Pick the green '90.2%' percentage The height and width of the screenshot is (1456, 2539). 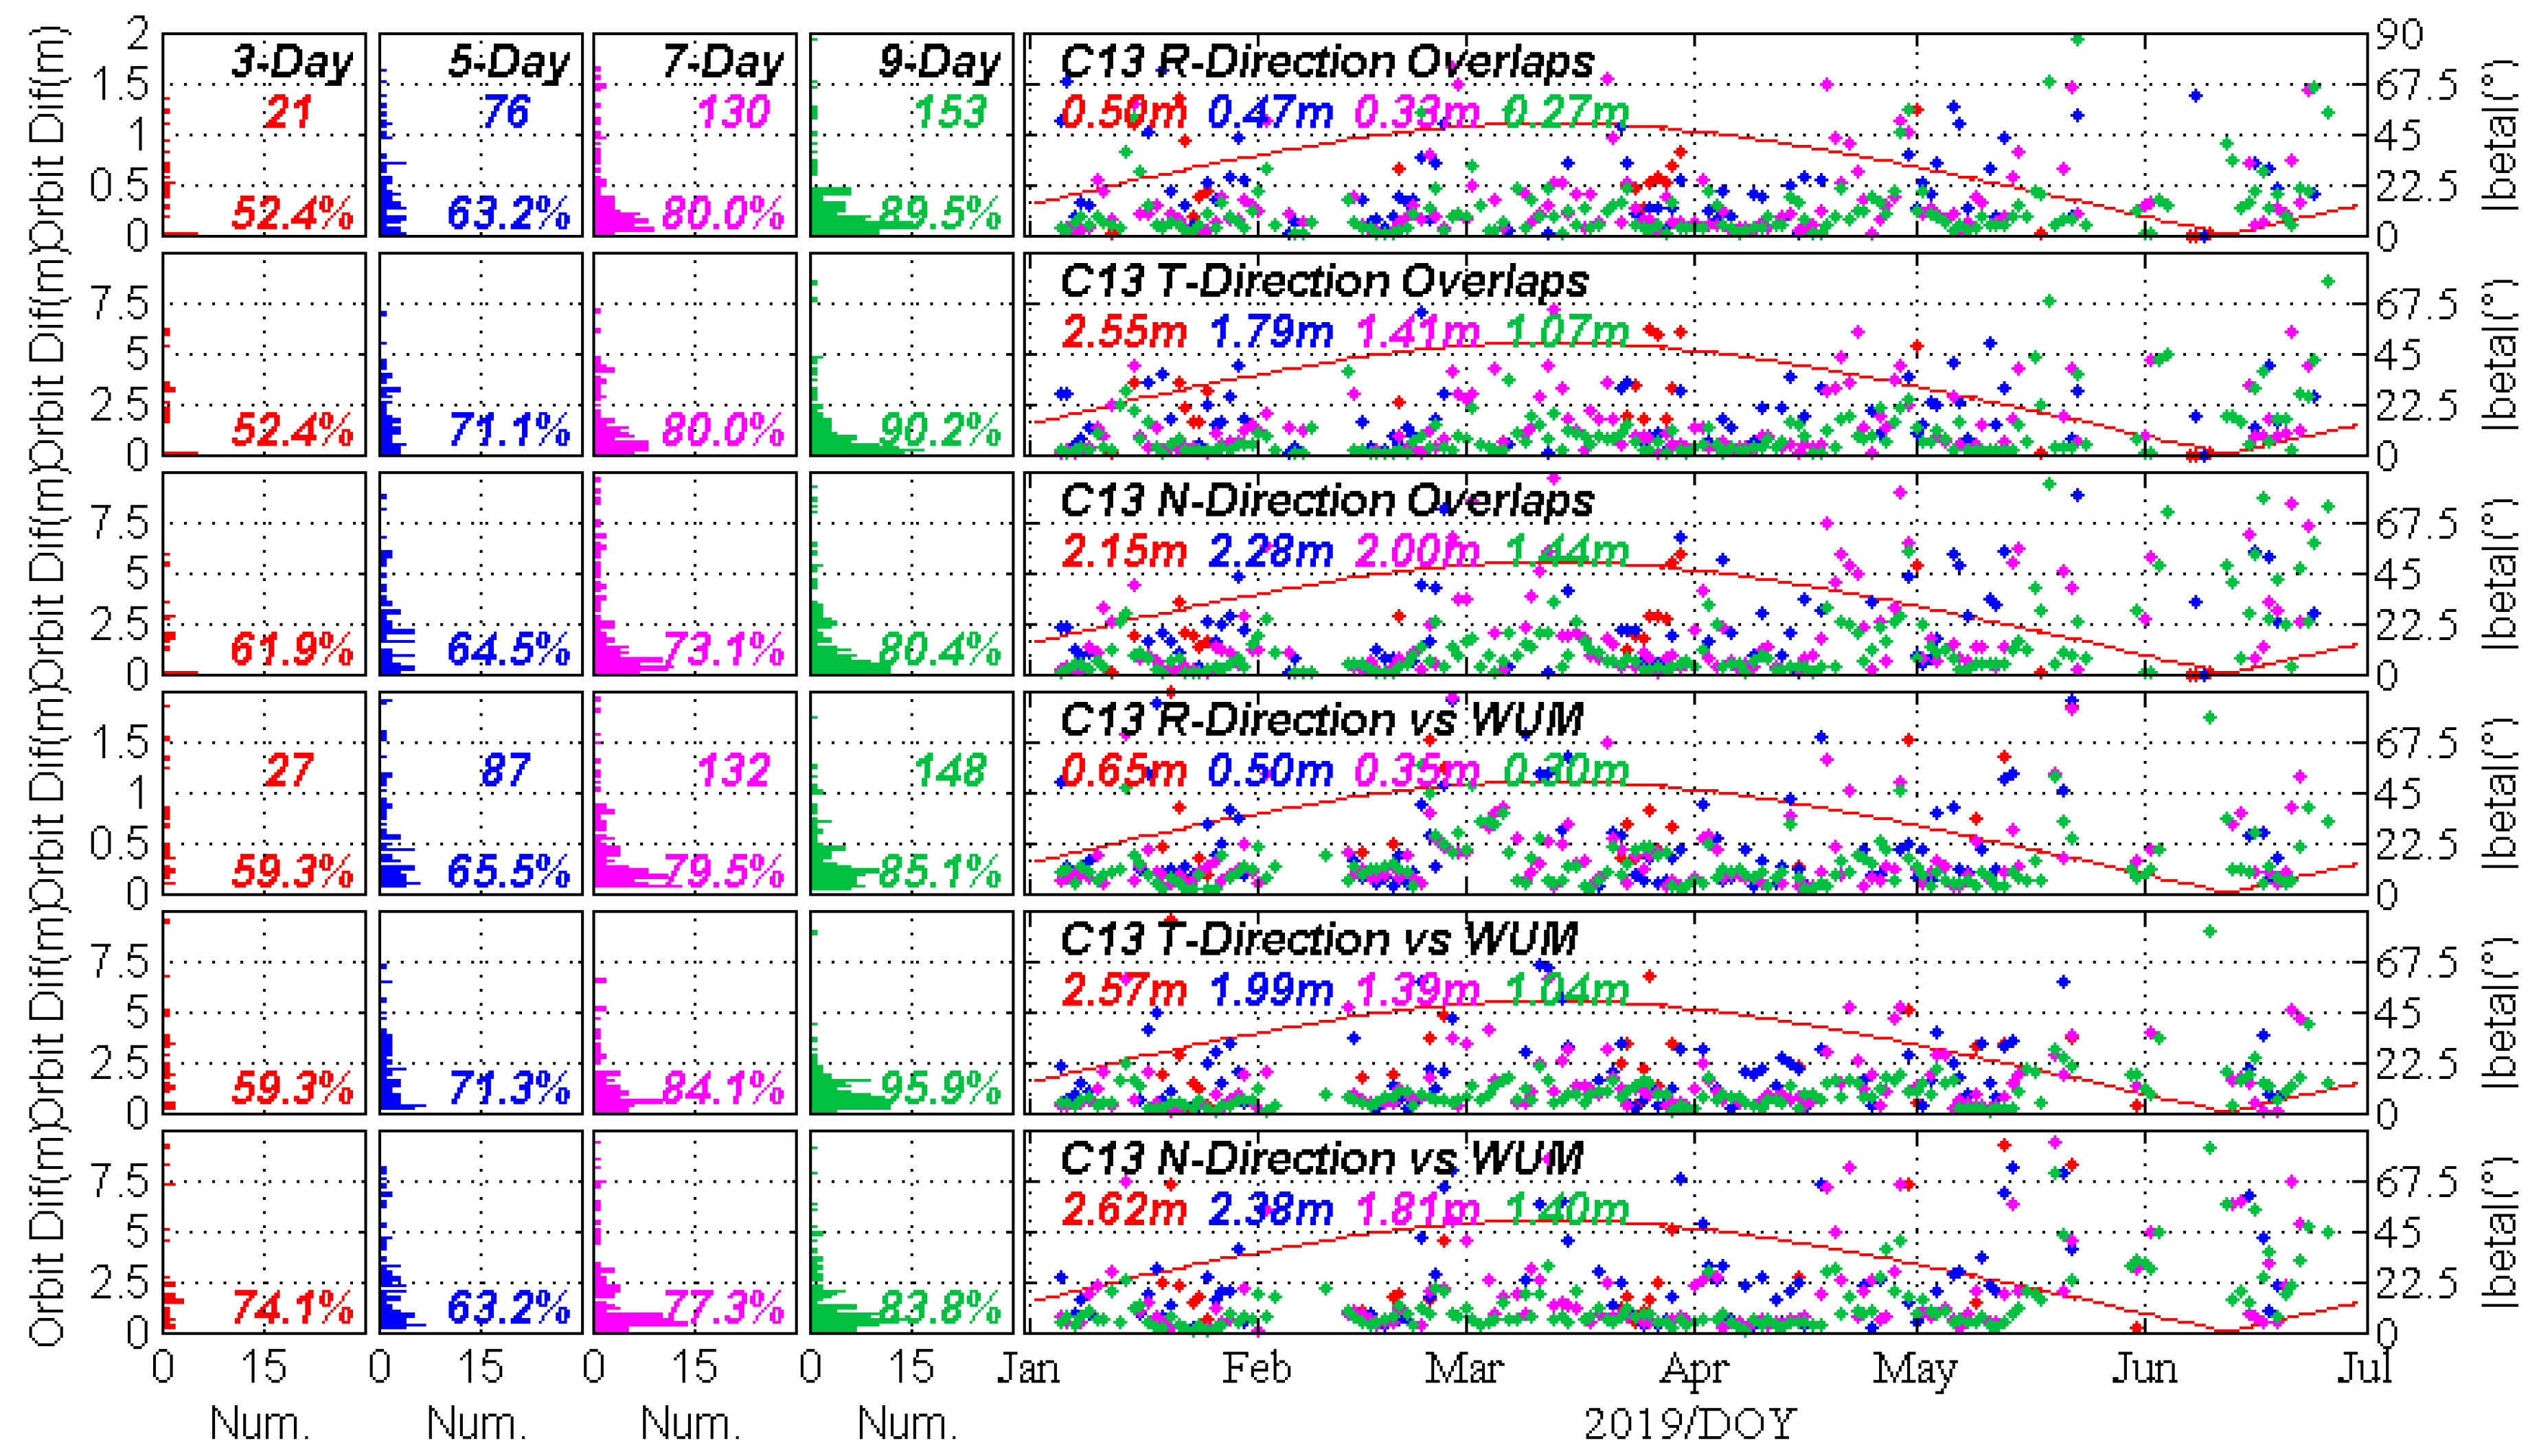point(940,430)
